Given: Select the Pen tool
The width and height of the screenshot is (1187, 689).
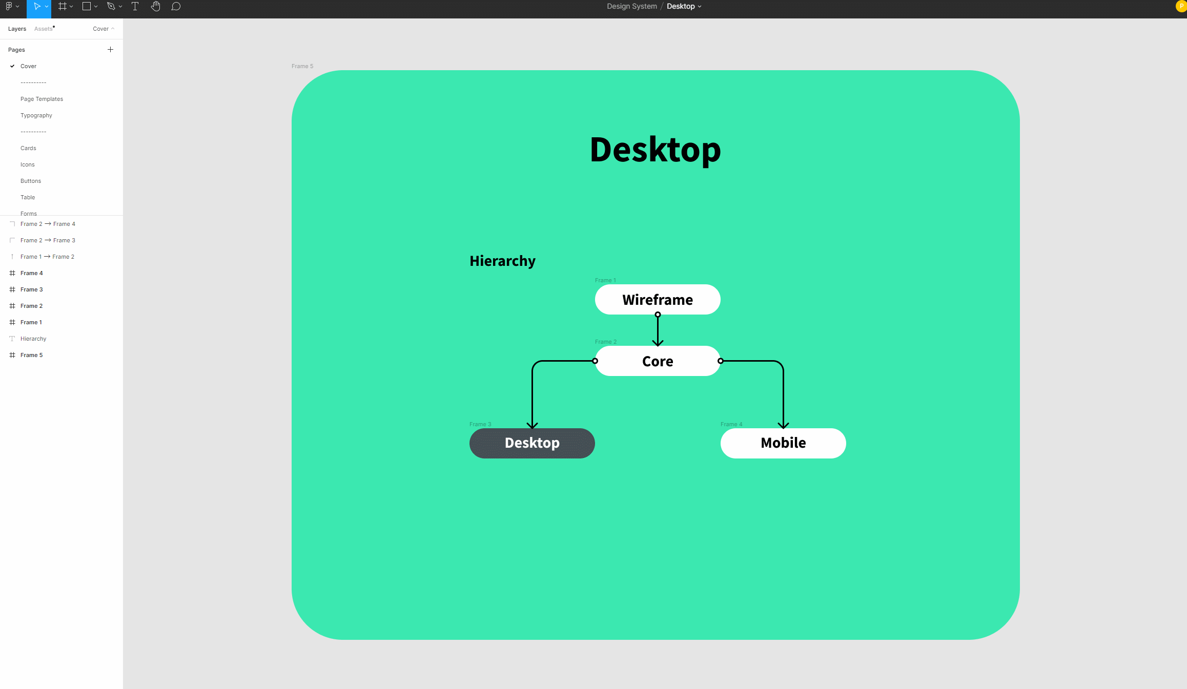Looking at the screenshot, I should 111,6.
